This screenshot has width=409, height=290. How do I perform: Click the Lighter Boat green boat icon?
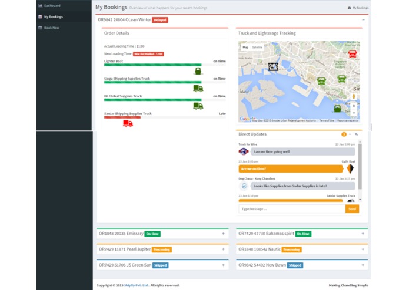coord(198,71)
